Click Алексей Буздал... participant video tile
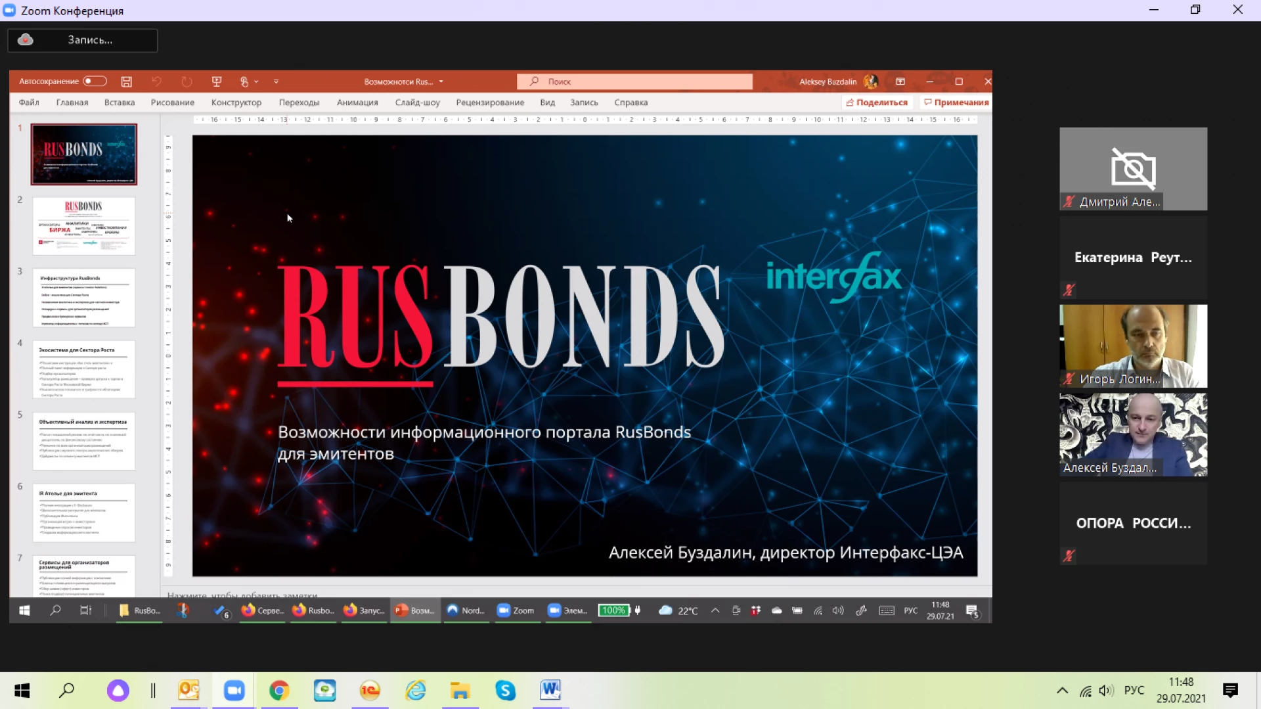The height and width of the screenshot is (709, 1261). [1133, 434]
